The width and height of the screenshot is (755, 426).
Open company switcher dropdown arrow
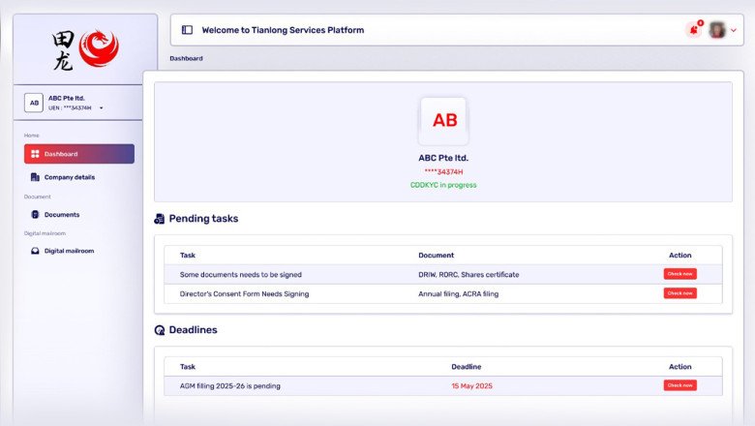click(x=101, y=108)
